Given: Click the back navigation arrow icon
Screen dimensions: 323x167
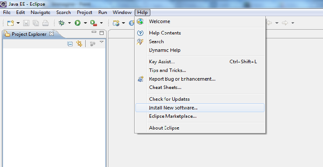Looking at the screenshot, I should tap(269, 23).
